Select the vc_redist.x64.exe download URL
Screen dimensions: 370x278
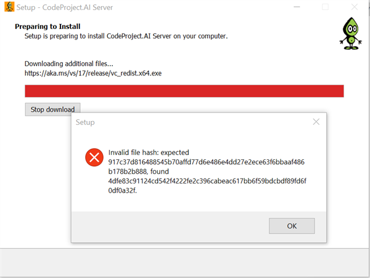pos(93,74)
